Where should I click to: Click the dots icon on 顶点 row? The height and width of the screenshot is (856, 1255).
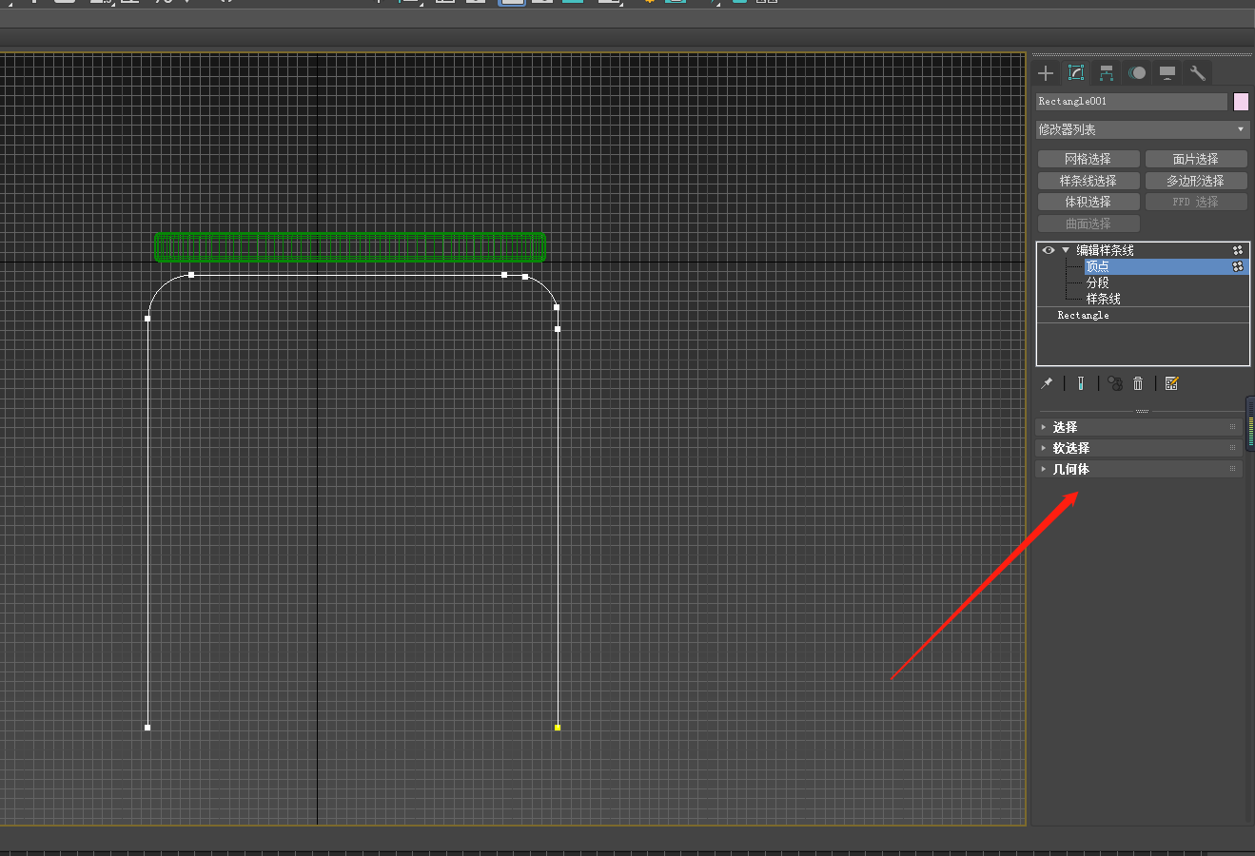pyautogui.click(x=1238, y=266)
